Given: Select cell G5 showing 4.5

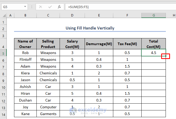Looking at the screenshot, I should tap(154, 53).
